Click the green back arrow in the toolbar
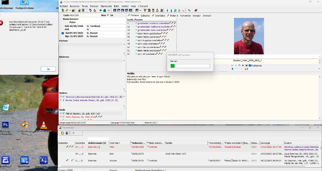This screenshot has height=171, width=322. pyautogui.click(x=100, y=10)
